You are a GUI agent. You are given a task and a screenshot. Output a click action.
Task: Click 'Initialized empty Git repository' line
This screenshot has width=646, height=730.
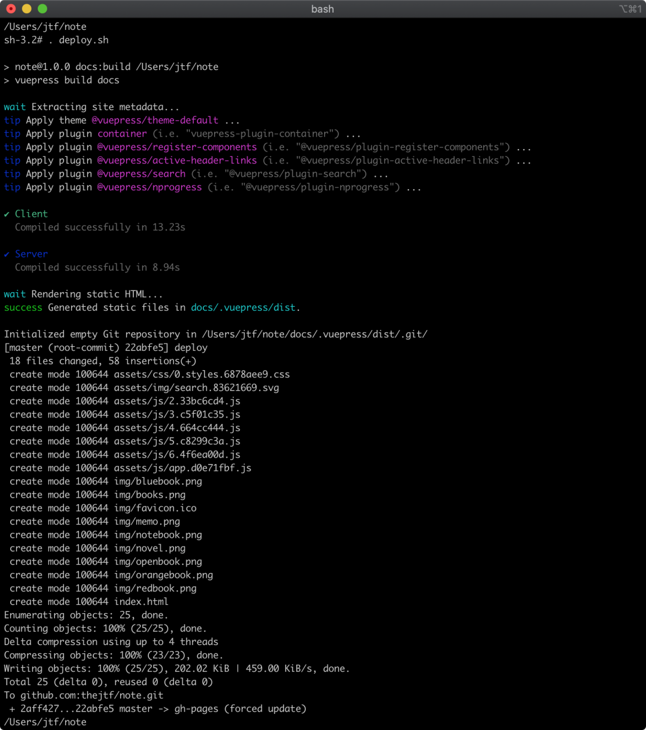click(x=216, y=334)
